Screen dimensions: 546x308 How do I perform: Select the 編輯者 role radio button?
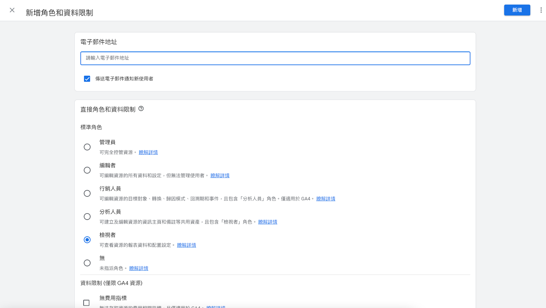(87, 170)
